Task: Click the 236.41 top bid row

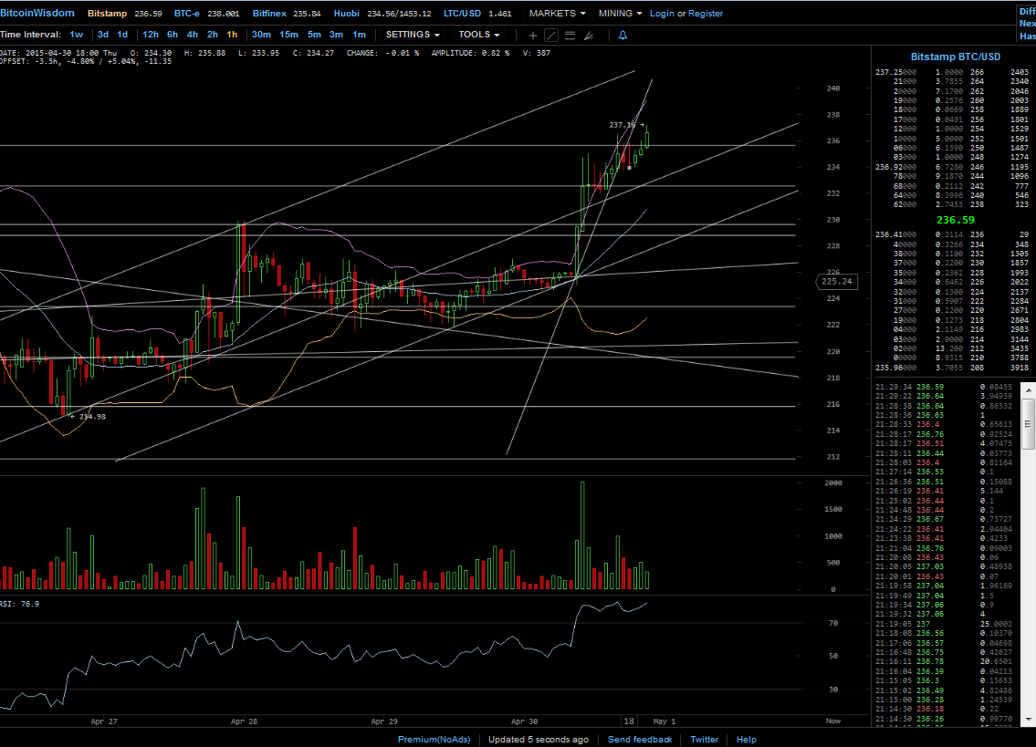Action: pyautogui.click(x=952, y=234)
